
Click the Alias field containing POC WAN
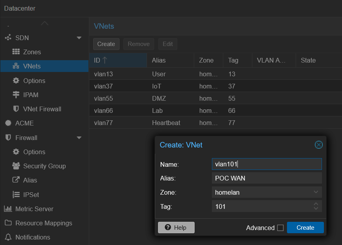coord(267,178)
